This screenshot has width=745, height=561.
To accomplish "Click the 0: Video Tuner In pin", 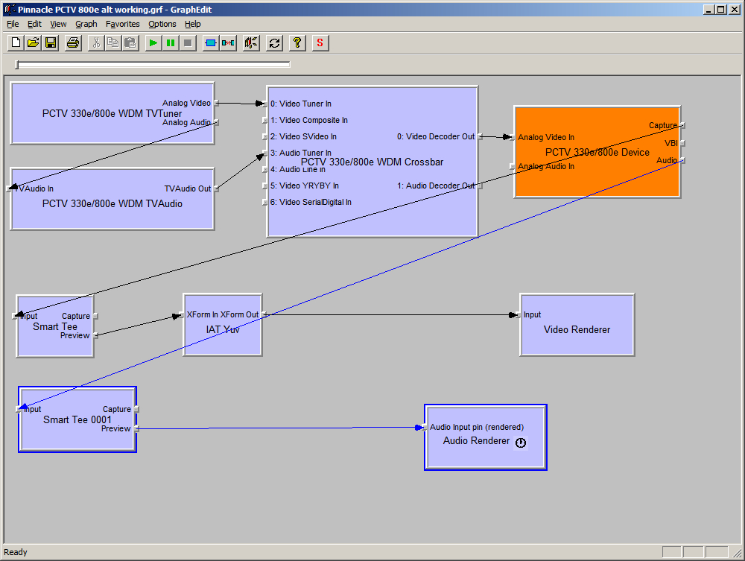I will tap(265, 104).
